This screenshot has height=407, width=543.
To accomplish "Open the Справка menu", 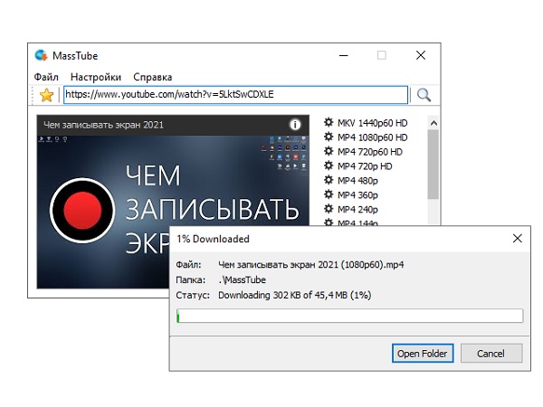I will pyautogui.click(x=152, y=77).
